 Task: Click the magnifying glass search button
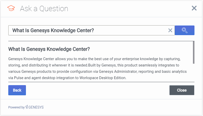point(184,30)
